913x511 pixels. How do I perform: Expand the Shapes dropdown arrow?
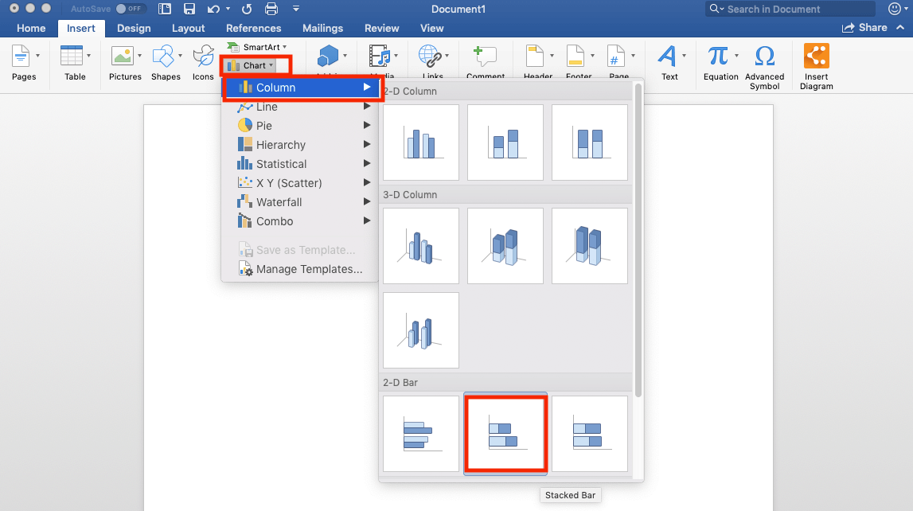[x=181, y=56]
